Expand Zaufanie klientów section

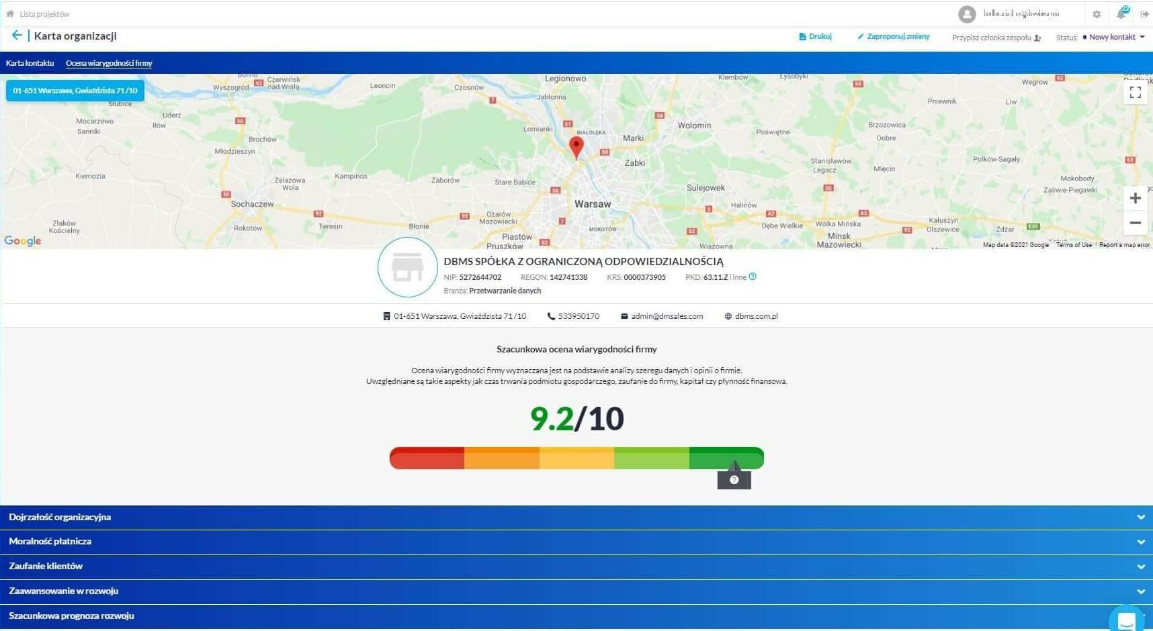click(576, 567)
